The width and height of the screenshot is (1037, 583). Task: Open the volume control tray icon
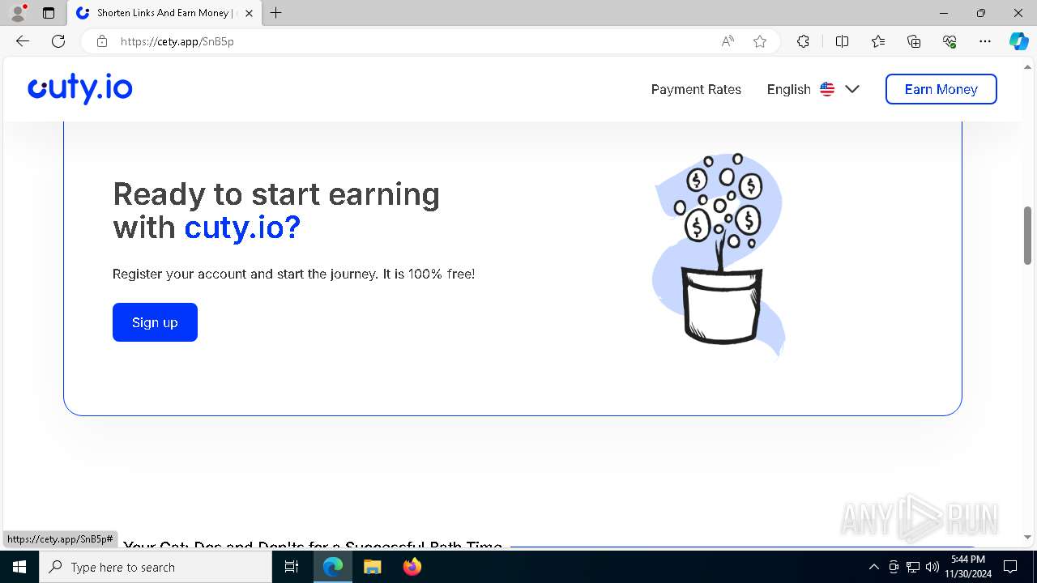click(x=932, y=567)
